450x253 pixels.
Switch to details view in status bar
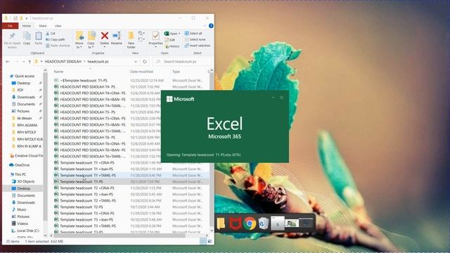tap(203, 242)
